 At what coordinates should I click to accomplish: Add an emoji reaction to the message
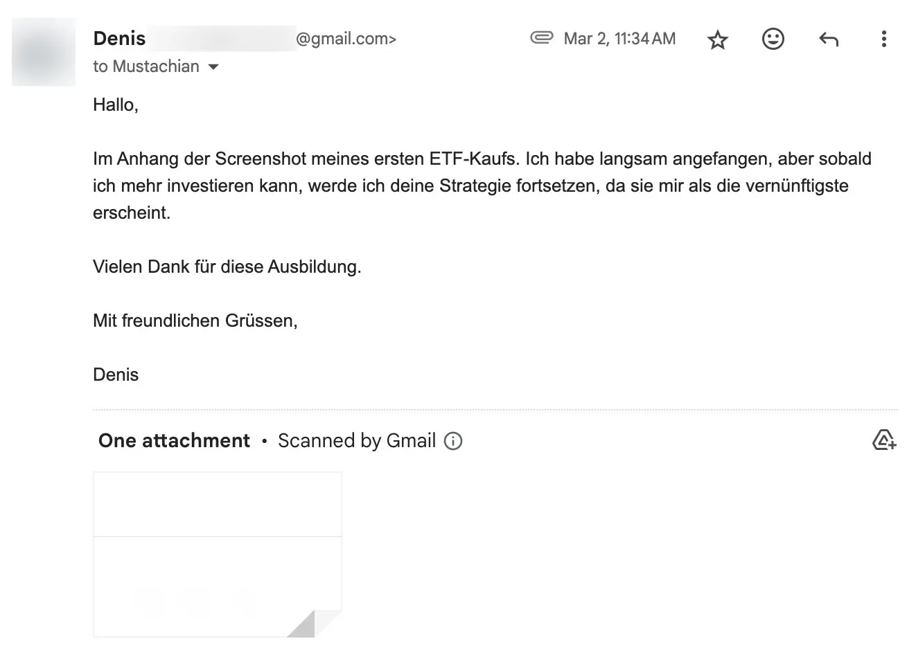773,39
